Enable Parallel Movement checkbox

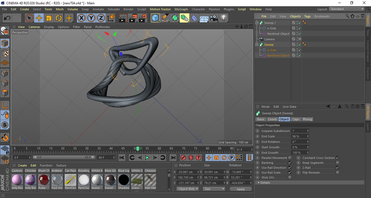[290, 158]
